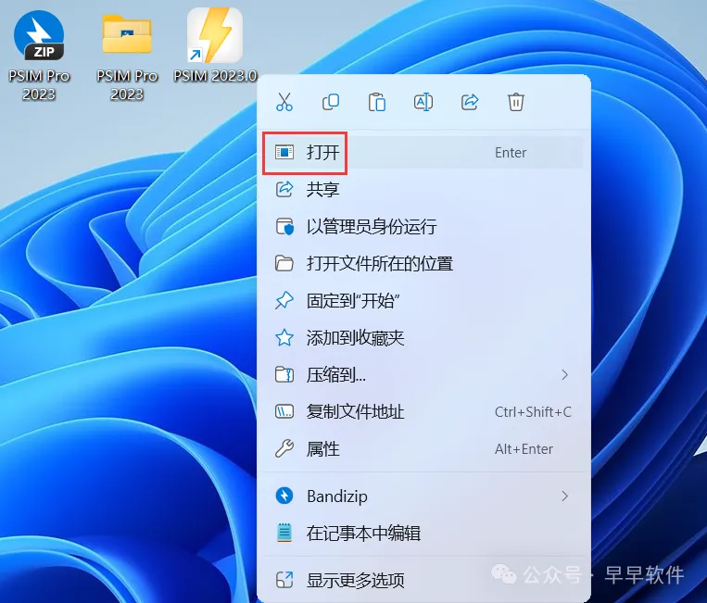This screenshot has width=707, height=603.
Task: Select the PSIM 2023.0 shortcut icon
Action: [x=215, y=35]
